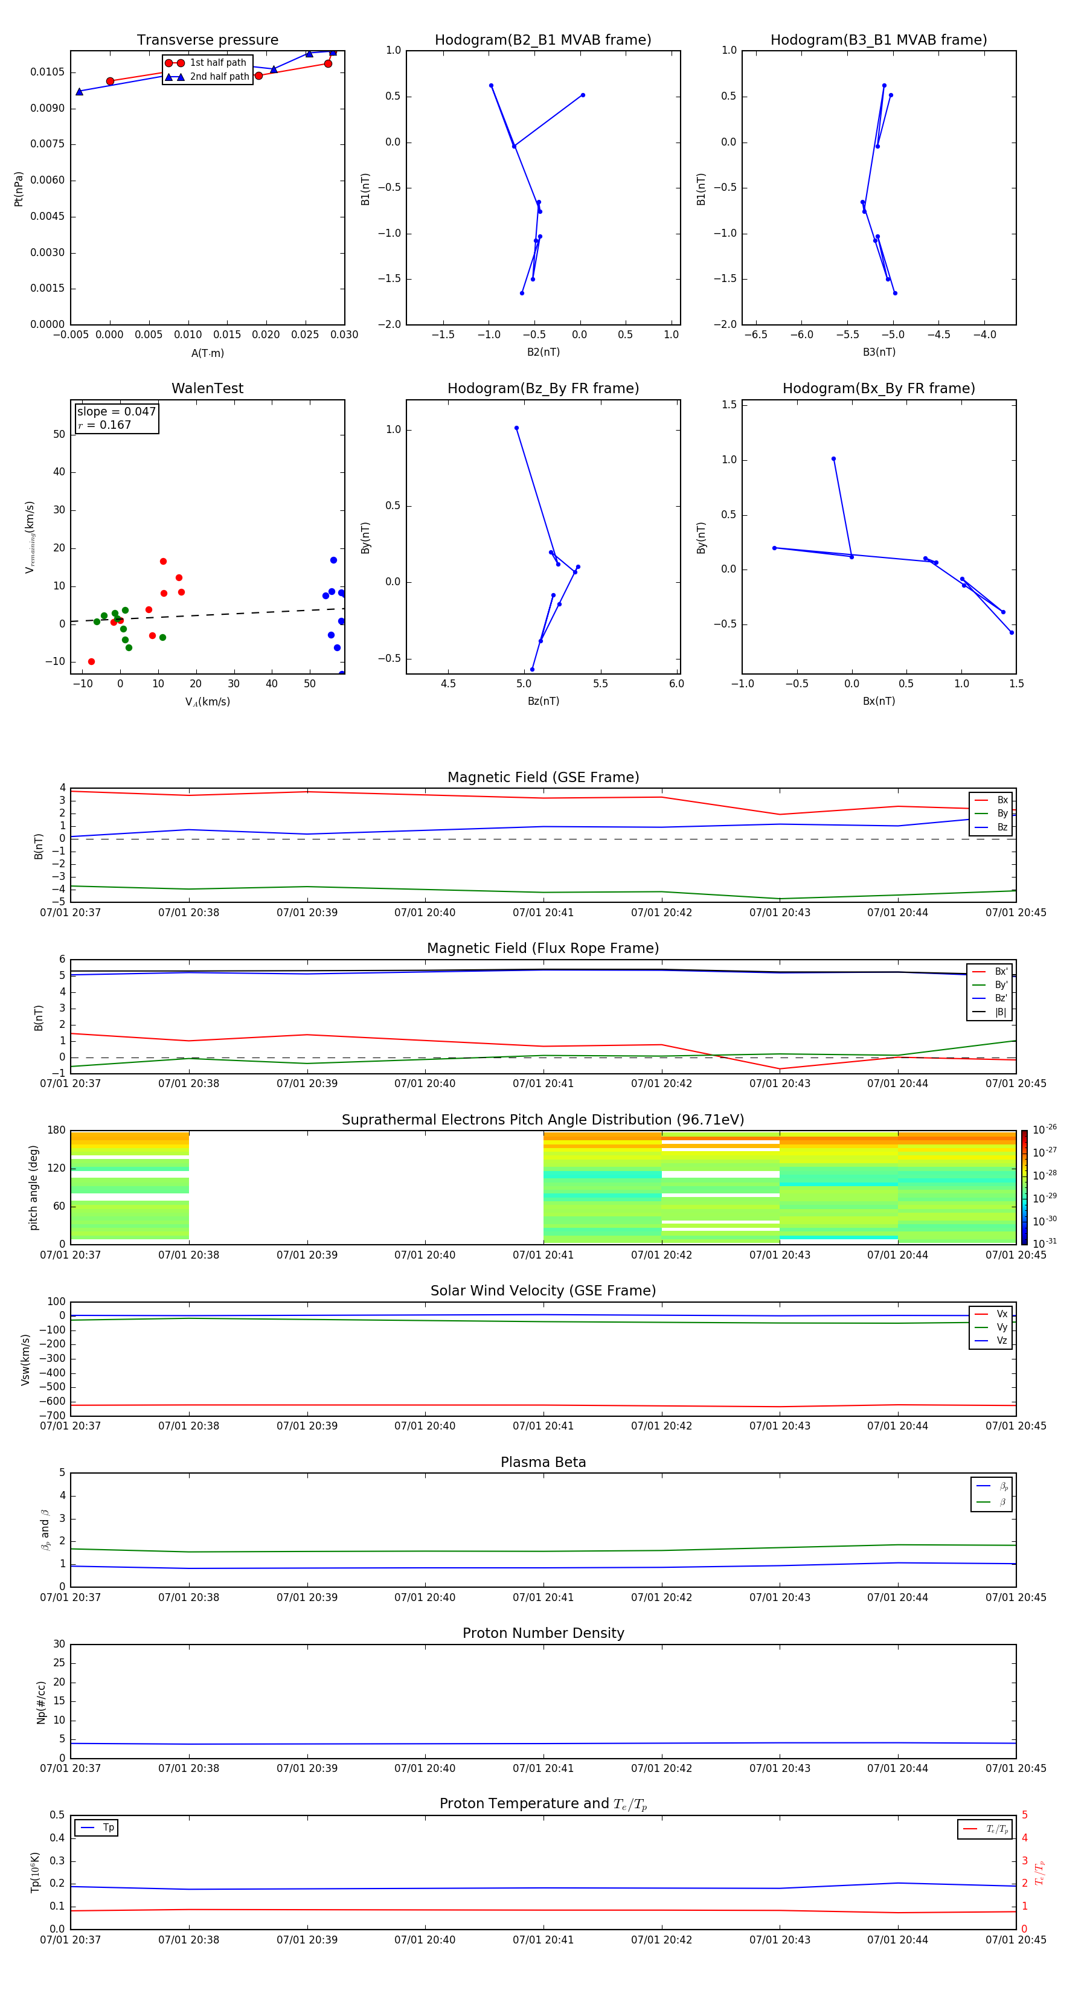
Task: Click the By' legend entry in Flux Rope plot
Action: pos(990,985)
